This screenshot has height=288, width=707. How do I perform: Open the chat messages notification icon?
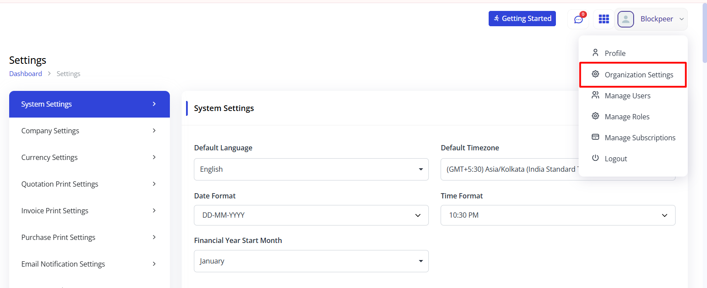[578, 19]
